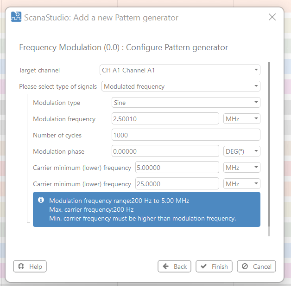The image size is (291, 286).
Task: Click the Number of cycles field
Action: 186,135
